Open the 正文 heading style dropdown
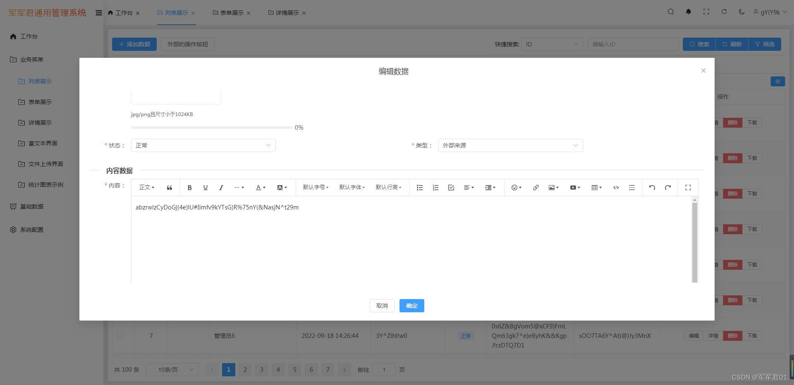This screenshot has width=794, height=385. pos(146,188)
